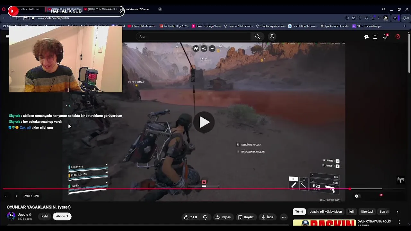The width and height of the screenshot is (411, 231).
Task: Open the Opera browser menu logo
Action: (4, 9)
